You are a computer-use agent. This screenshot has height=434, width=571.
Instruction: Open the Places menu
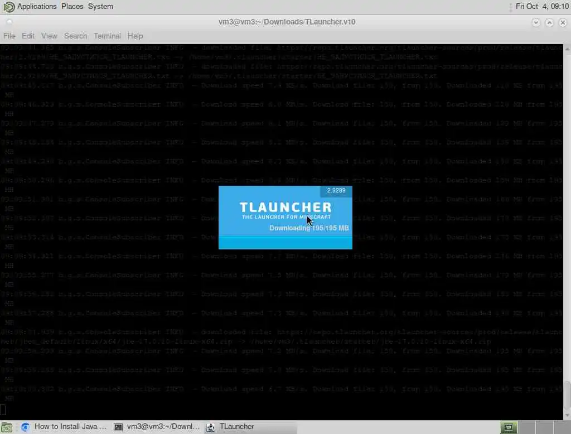click(x=72, y=7)
